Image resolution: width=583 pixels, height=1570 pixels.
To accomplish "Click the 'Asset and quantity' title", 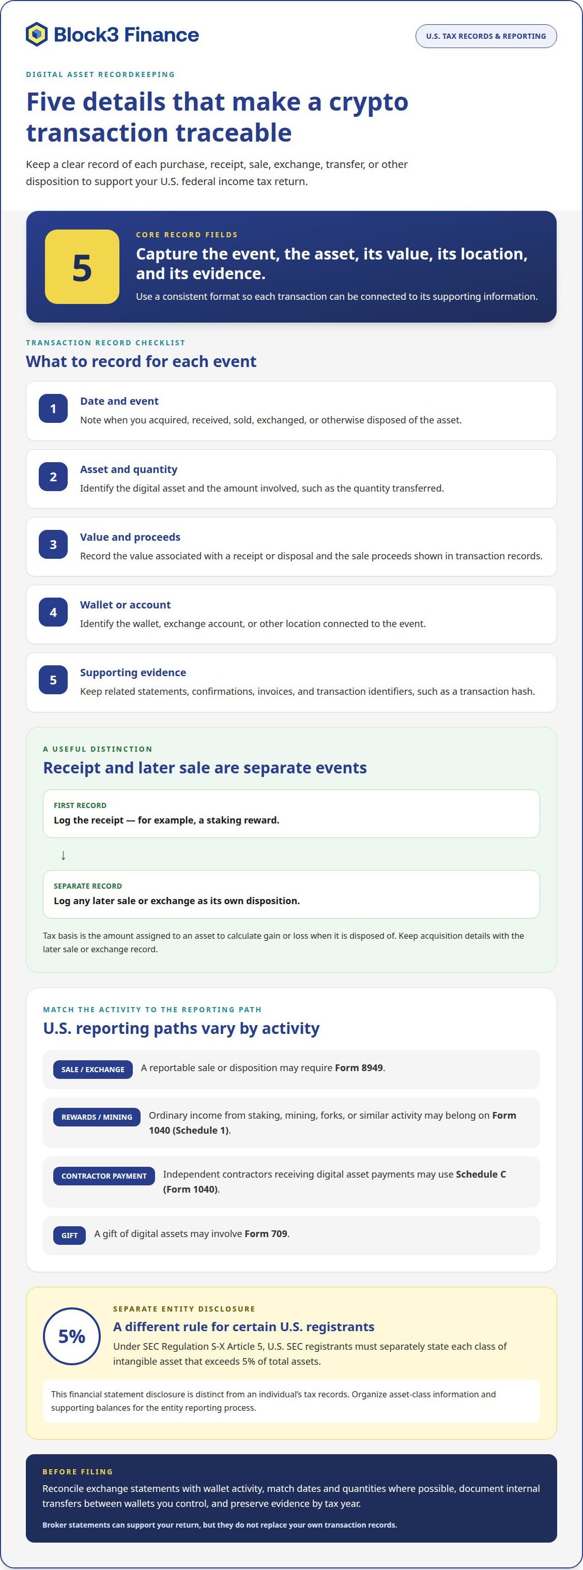I will (129, 469).
